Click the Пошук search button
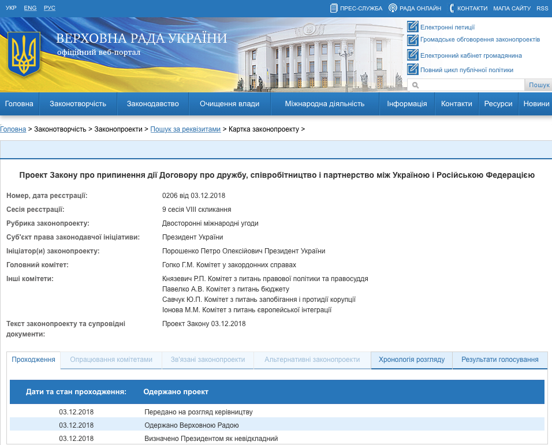Image resolution: width=552 pixels, height=445 pixels. coord(539,85)
